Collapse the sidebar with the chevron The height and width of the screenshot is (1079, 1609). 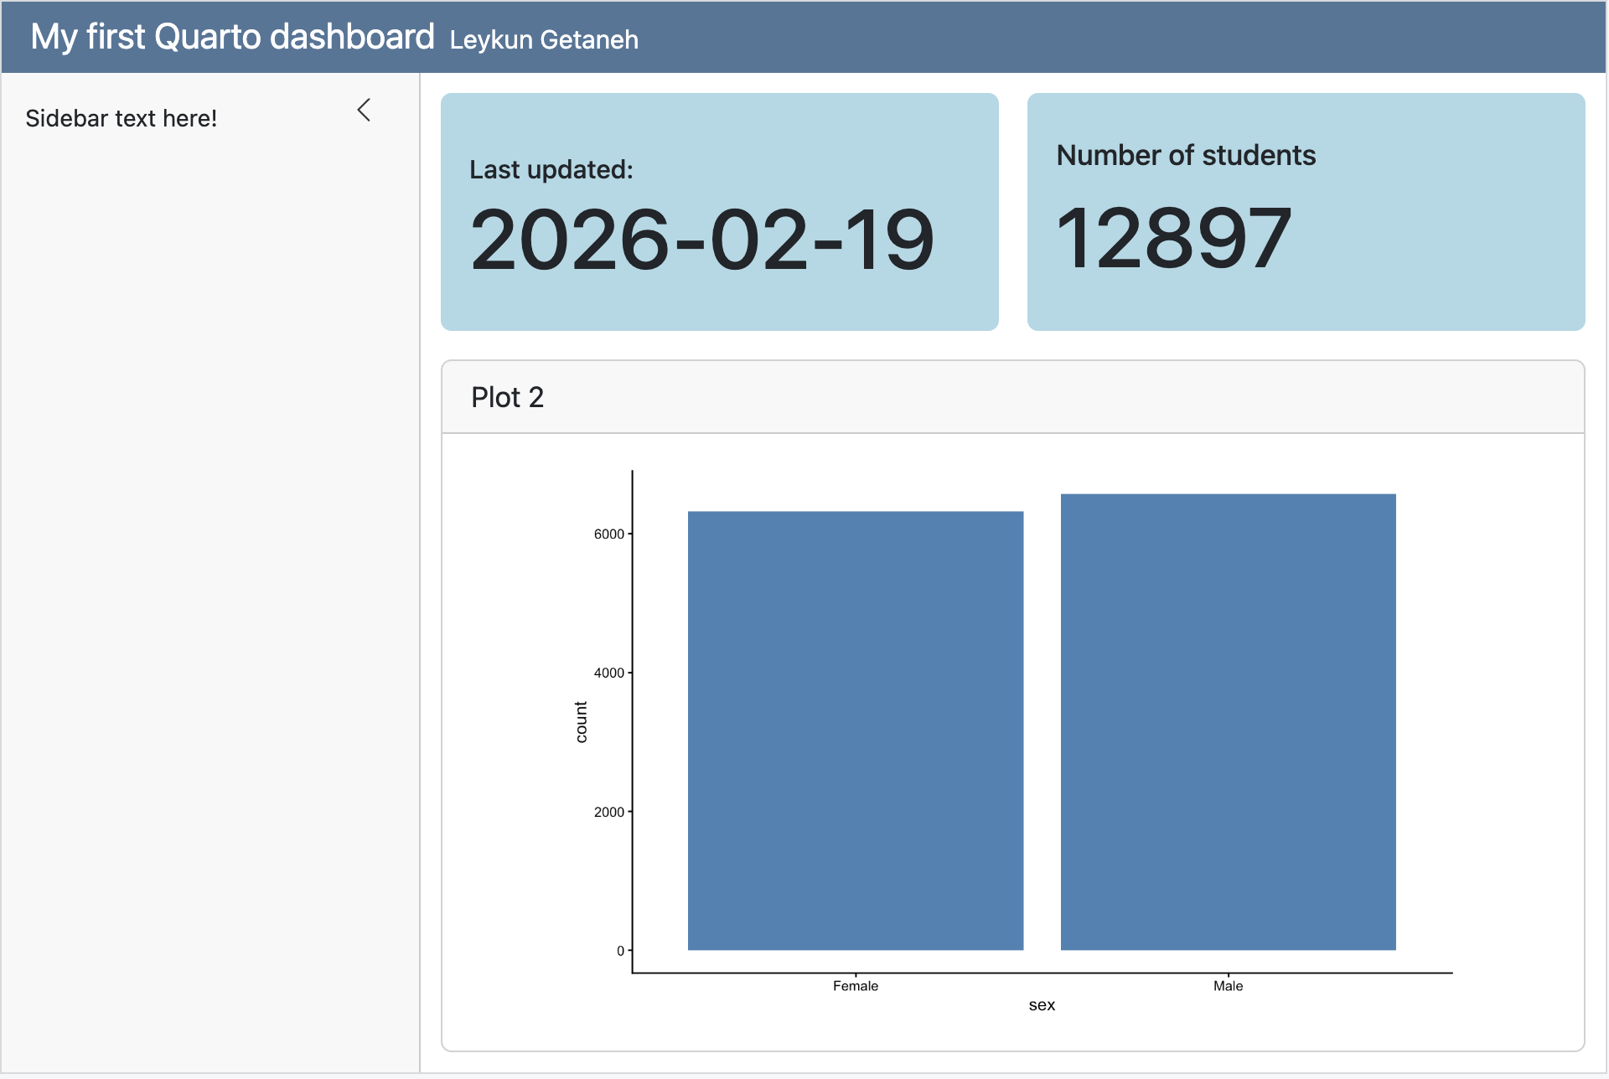[x=364, y=110]
